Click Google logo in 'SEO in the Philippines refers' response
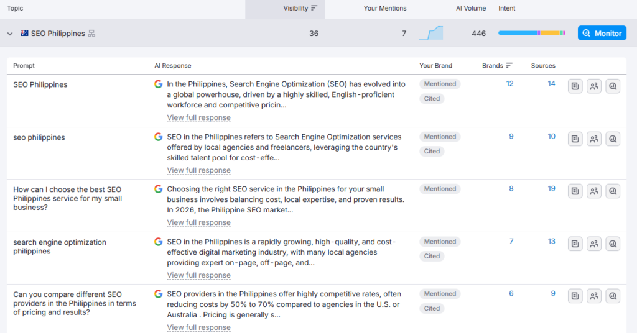 [x=159, y=137]
